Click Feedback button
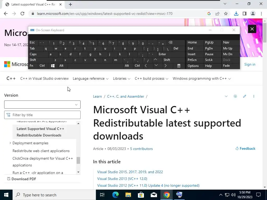267x200 pixels. coord(245,148)
